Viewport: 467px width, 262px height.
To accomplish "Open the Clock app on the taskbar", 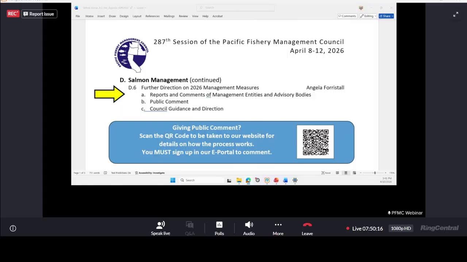I will pyautogui.click(x=258, y=180).
